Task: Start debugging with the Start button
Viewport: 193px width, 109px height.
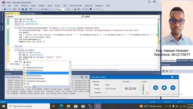Action: (45, 9)
